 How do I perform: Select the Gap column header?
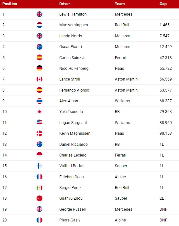[163, 4]
